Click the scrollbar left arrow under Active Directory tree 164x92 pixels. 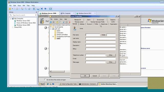click(50, 72)
